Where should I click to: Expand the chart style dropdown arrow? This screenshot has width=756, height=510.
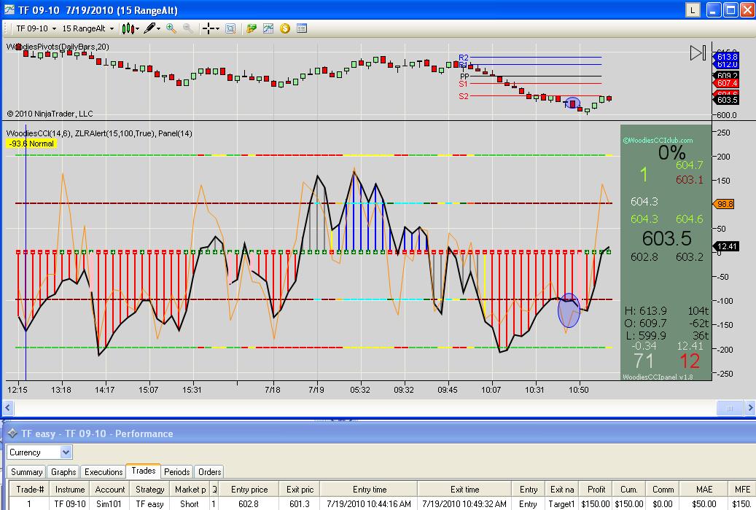tap(137, 29)
